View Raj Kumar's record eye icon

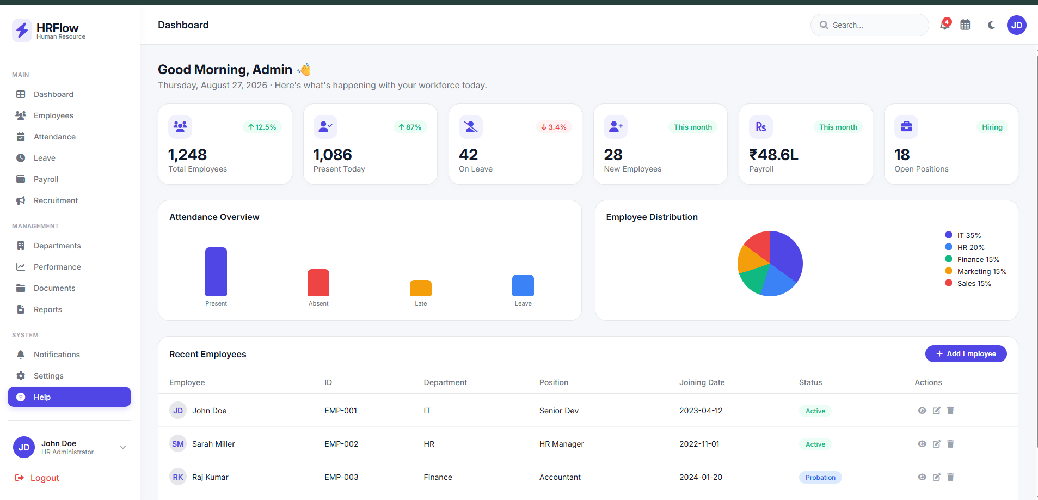click(x=922, y=477)
